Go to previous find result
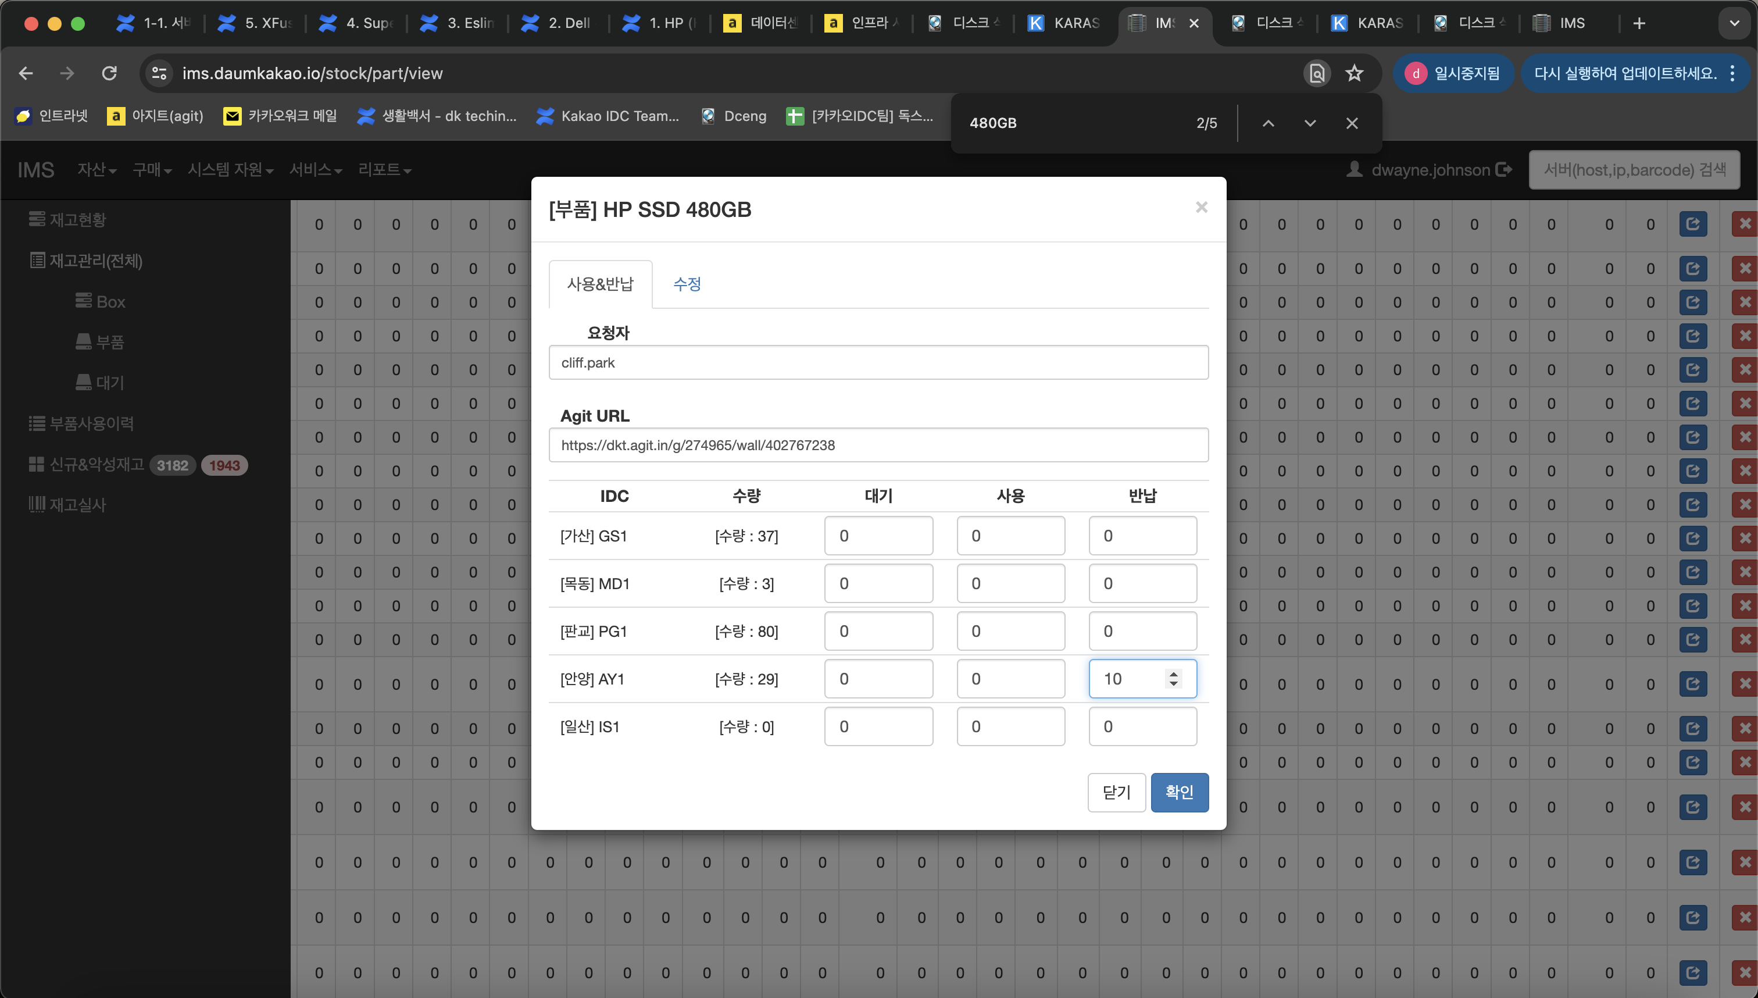The height and width of the screenshot is (998, 1758). coord(1268,123)
